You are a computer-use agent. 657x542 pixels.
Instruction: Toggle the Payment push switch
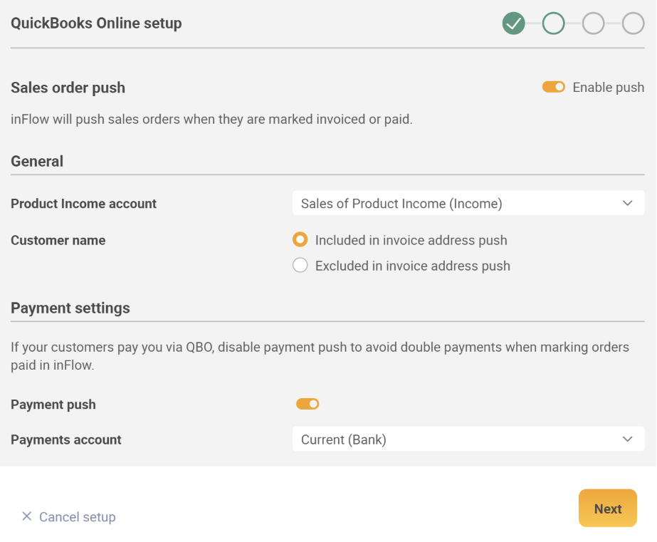[x=308, y=404]
